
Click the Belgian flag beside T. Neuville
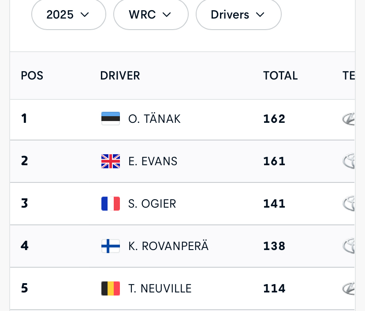(110, 288)
